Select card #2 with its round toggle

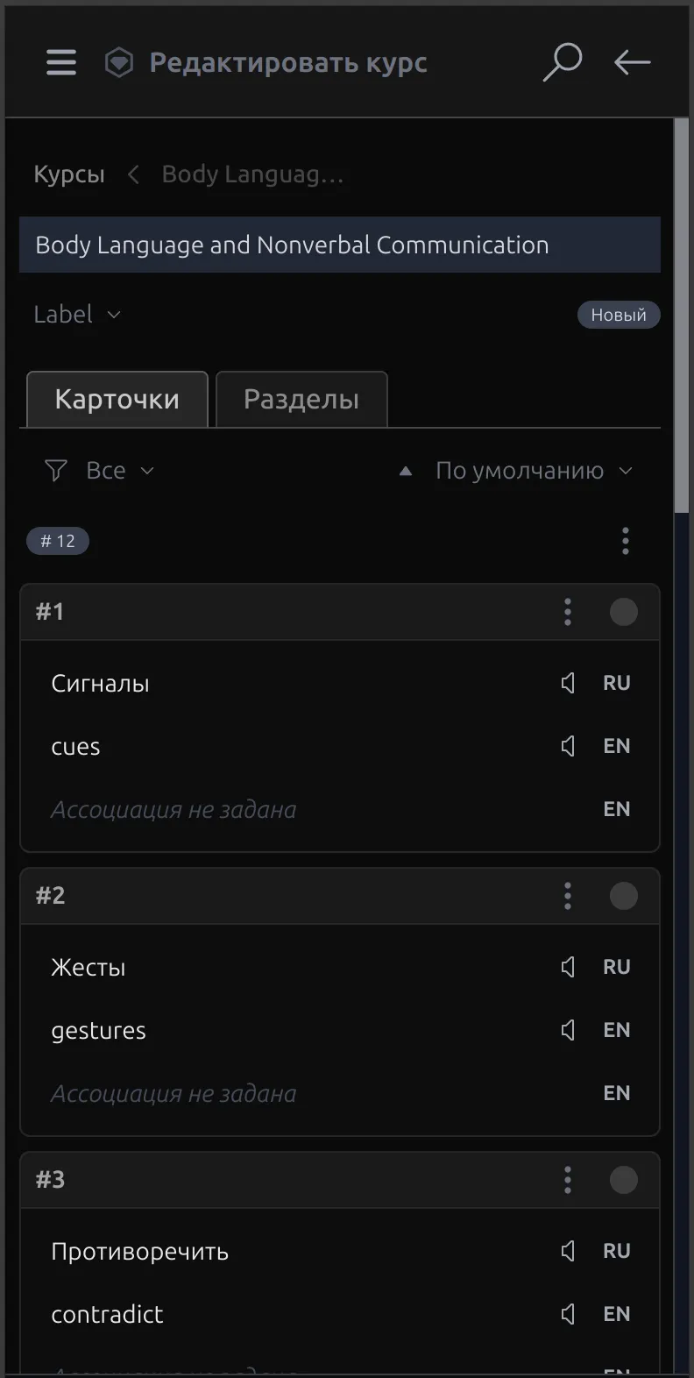pyautogui.click(x=623, y=896)
